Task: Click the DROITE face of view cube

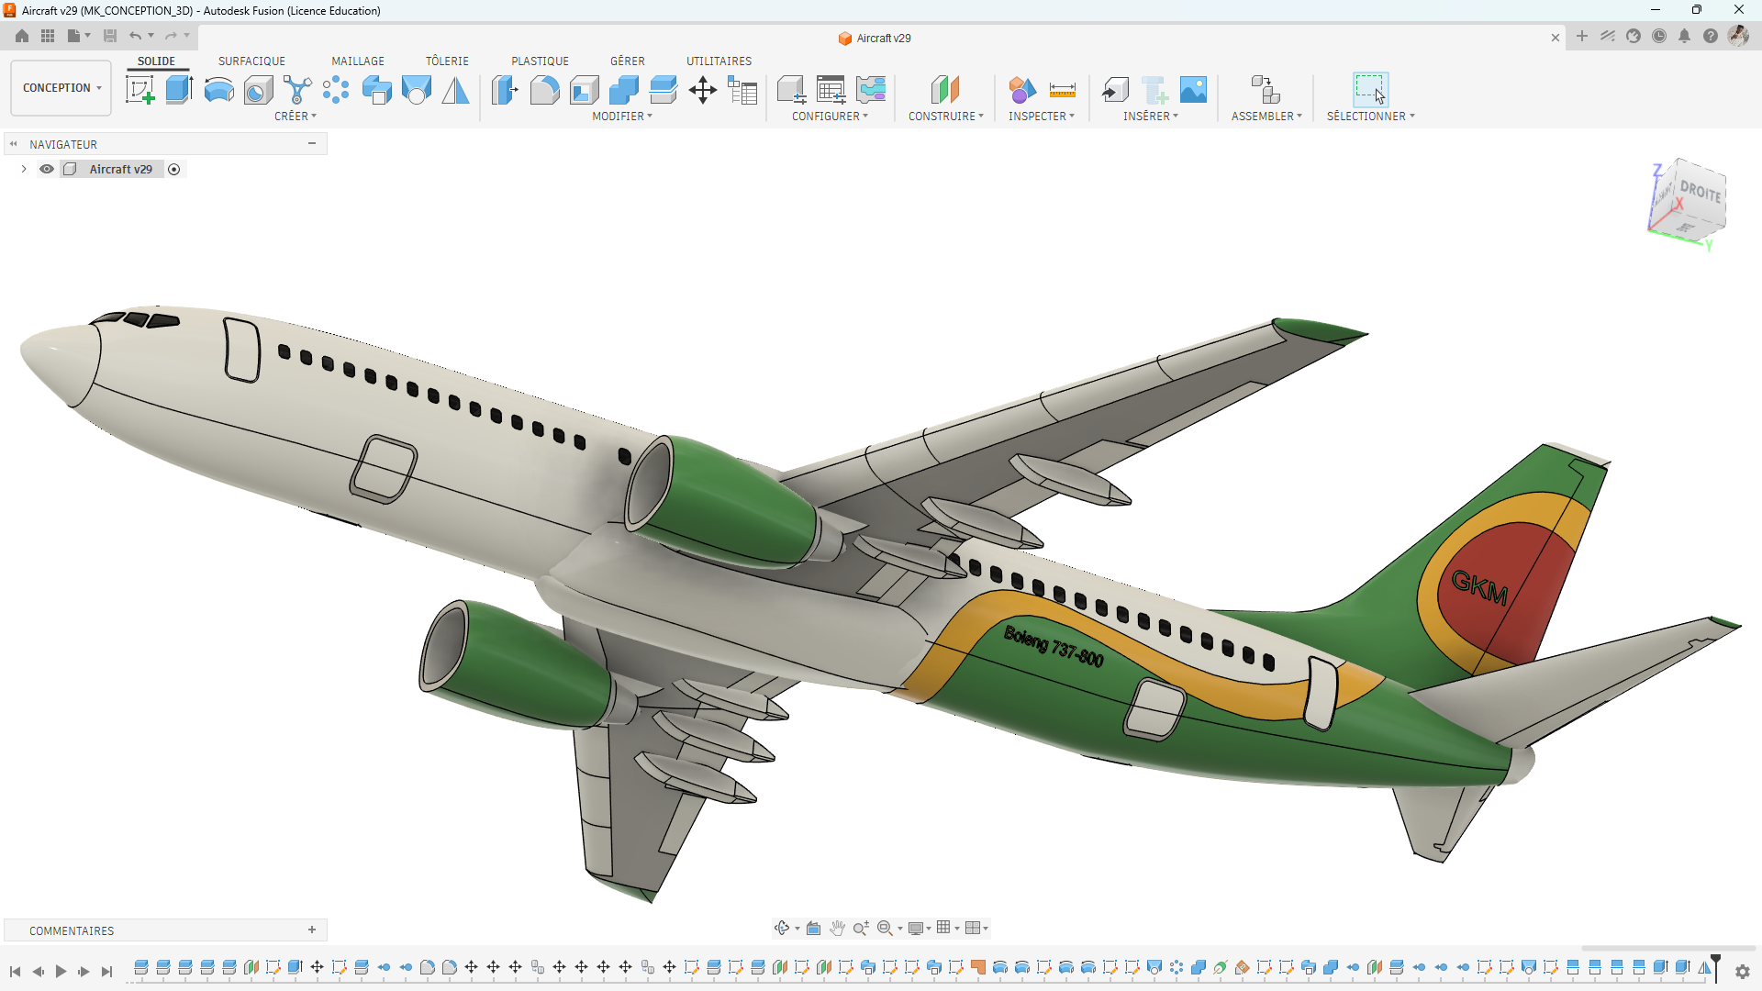Action: (x=1701, y=192)
